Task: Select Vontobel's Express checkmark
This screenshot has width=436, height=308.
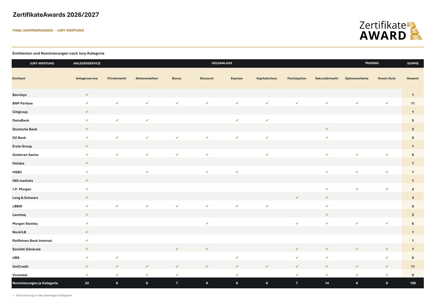Action: 237,275
